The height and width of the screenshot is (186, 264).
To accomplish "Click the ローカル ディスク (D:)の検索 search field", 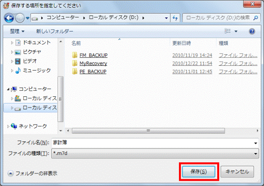I will coord(218,18).
